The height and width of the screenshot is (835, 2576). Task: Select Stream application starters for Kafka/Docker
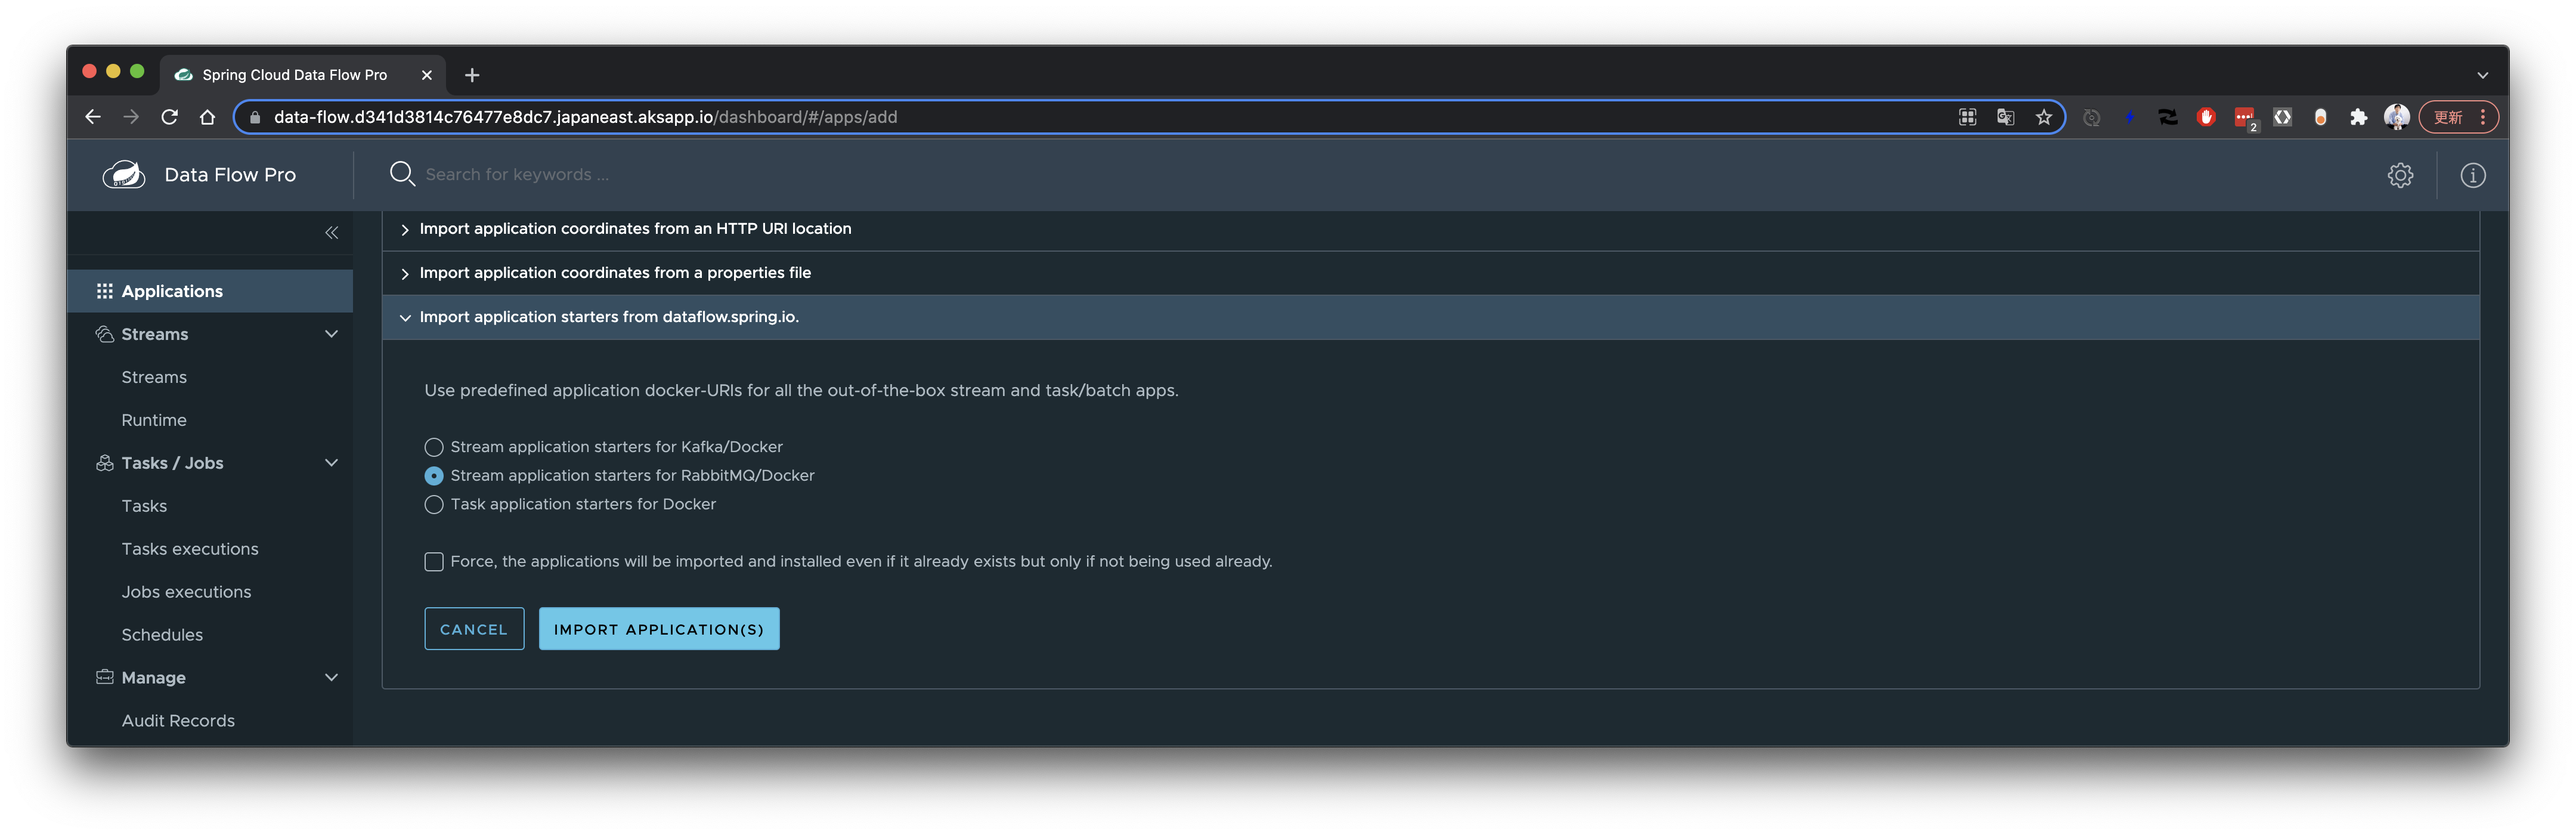[433, 447]
